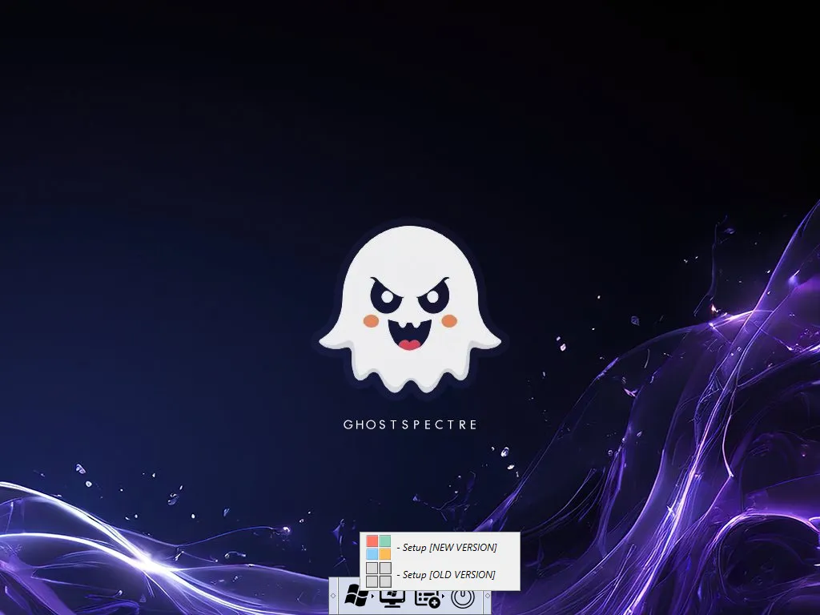The height and width of the screenshot is (615, 820).
Task: Open the submenu arrow beside the program-list icon
Action: point(443,596)
